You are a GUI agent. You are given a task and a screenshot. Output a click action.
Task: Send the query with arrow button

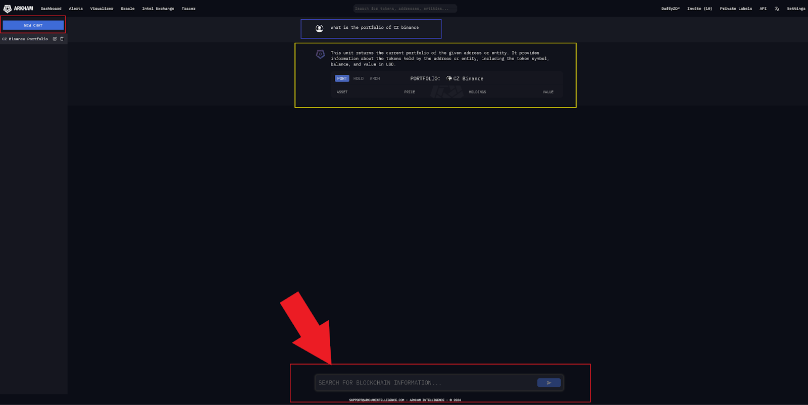[549, 383]
